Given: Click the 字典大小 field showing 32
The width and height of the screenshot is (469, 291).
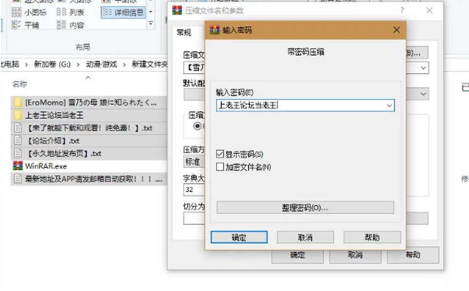Looking at the screenshot, I should 194,189.
